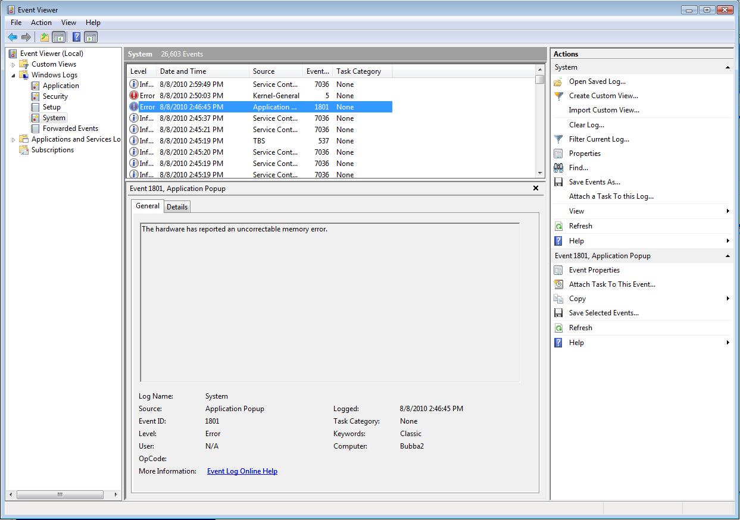Click the event list scroll down arrow

click(540, 173)
